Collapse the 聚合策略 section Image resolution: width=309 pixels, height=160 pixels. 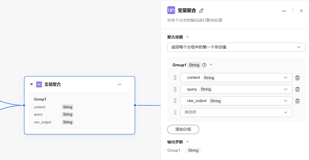[187, 37]
